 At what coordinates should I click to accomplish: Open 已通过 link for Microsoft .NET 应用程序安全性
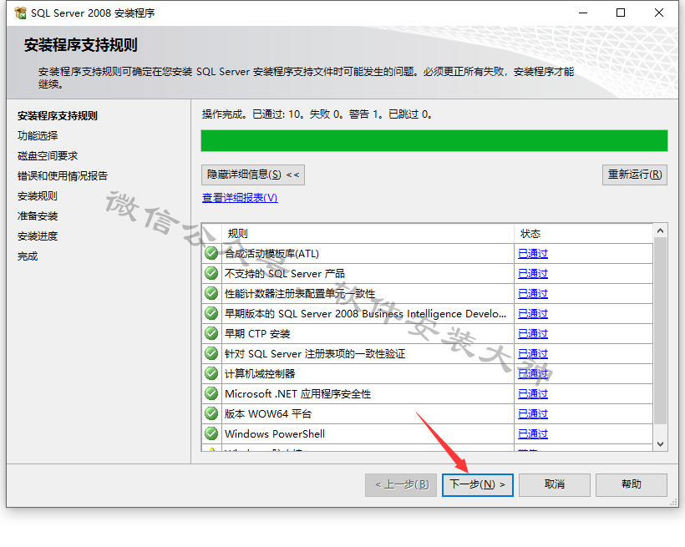click(533, 394)
